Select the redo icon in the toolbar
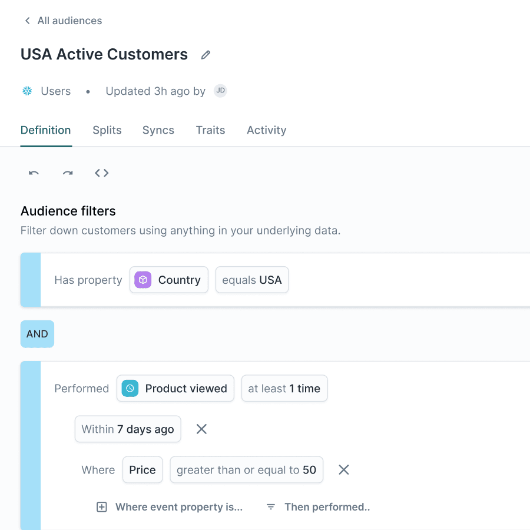The height and width of the screenshot is (530, 530). pos(68,173)
